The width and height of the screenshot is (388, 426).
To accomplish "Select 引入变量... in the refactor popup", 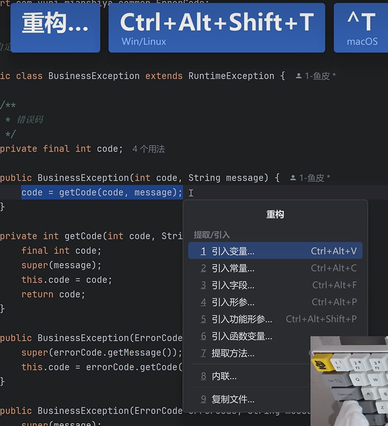I will point(233,251).
